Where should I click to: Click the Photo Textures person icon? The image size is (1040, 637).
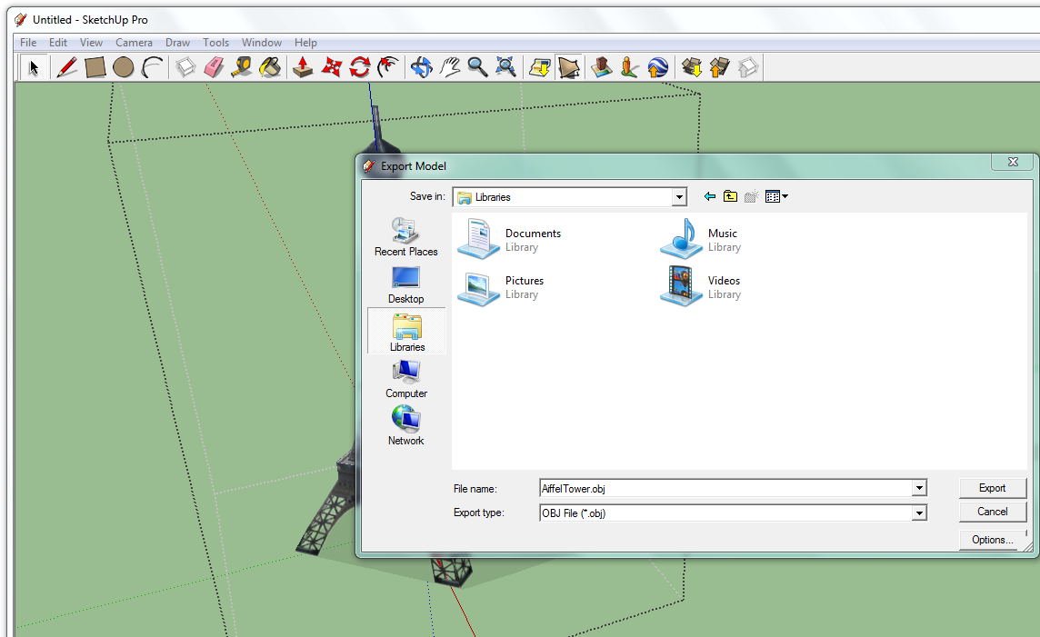pyautogui.click(x=629, y=67)
